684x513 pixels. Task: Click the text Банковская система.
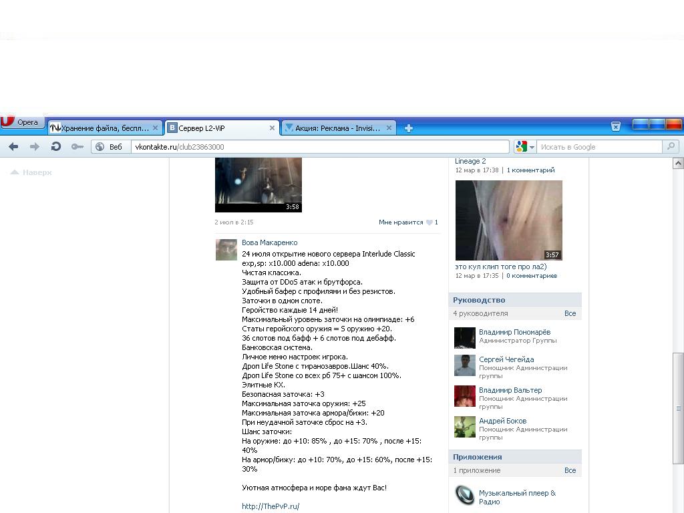(x=277, y=347)
